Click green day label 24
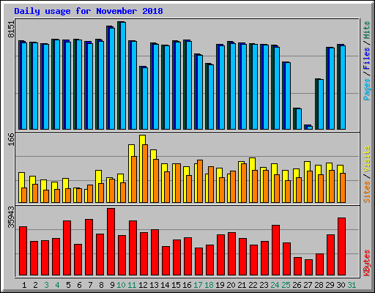 pos(275,285)
